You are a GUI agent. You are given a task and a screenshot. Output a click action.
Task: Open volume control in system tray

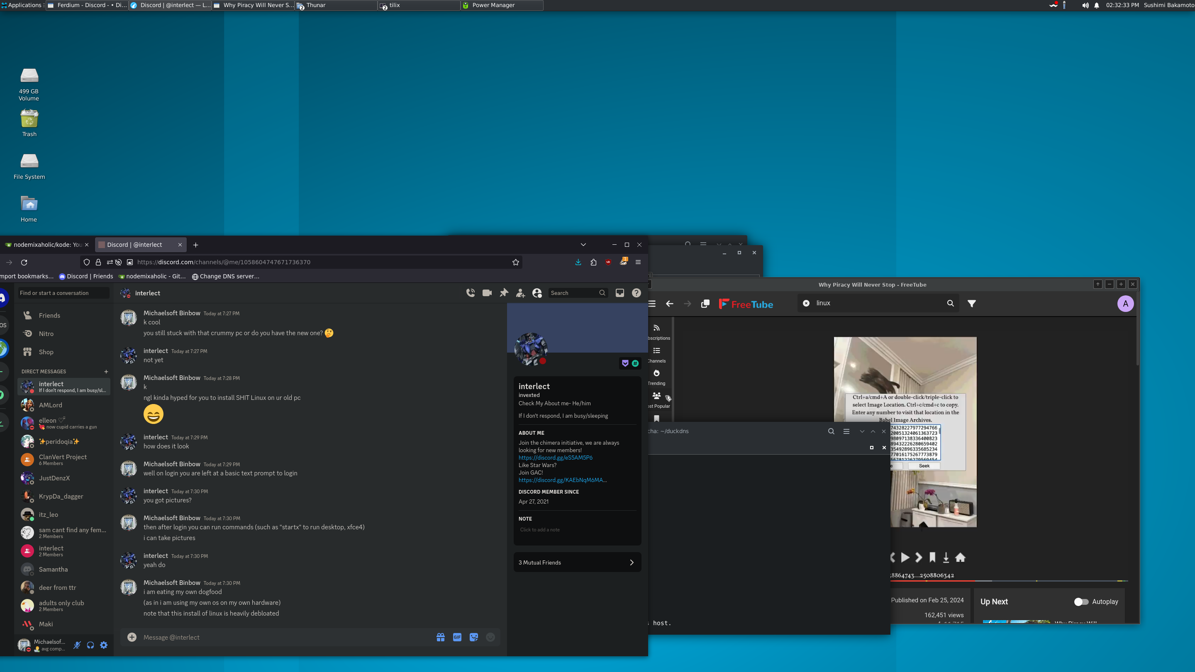(x=1085, y=5)
